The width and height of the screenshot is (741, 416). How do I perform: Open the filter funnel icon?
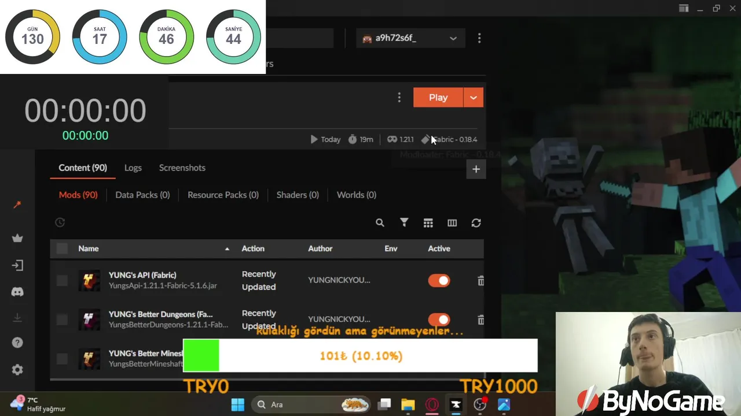coord(404,222)
